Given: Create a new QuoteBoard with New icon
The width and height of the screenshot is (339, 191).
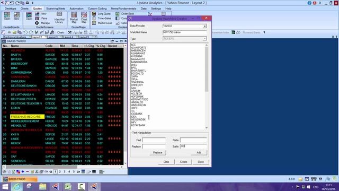Looking at the screenshot, I should 16,16.
